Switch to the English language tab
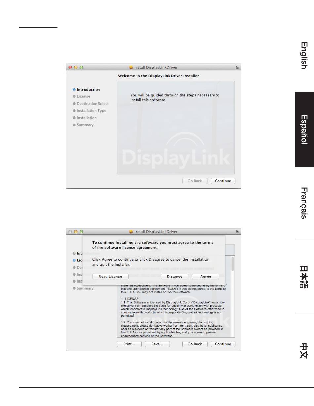This screenshot has height=406, width=314. (x=304, y=55)
